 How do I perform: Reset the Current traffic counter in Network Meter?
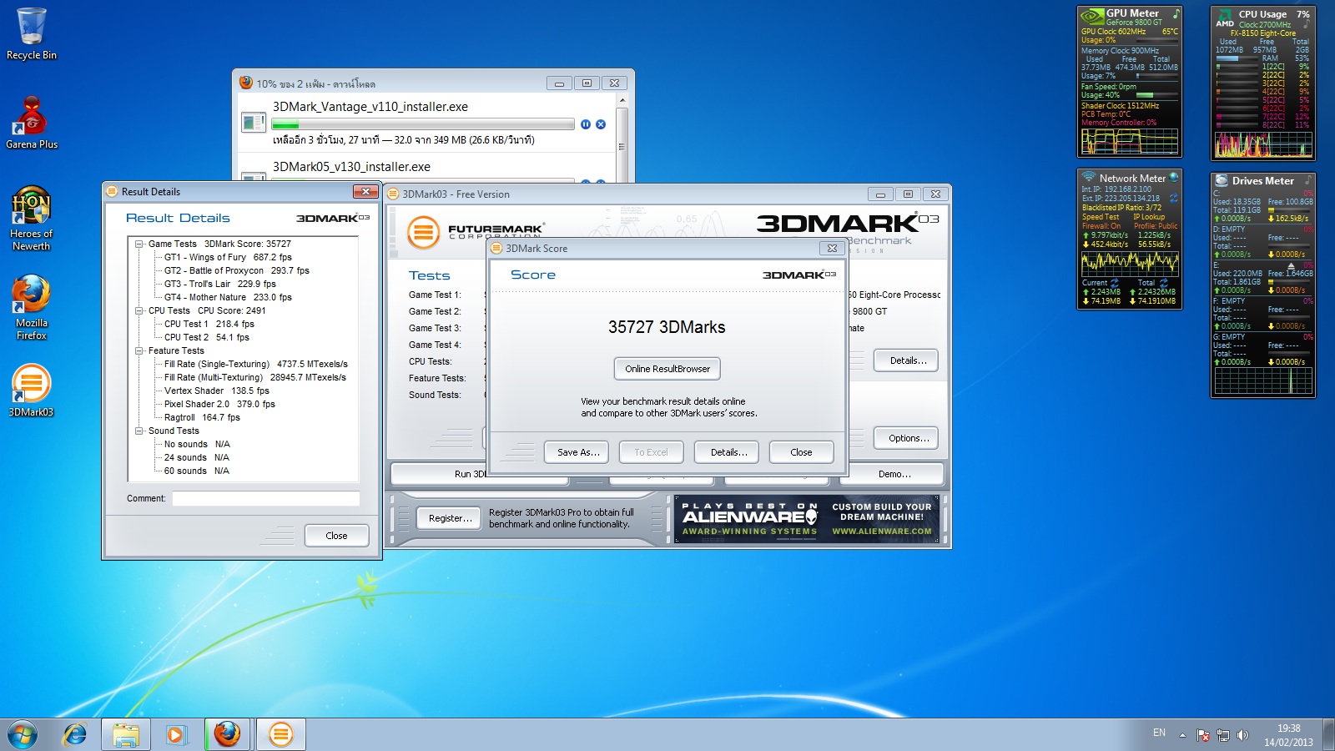[x=1114, y=283]
